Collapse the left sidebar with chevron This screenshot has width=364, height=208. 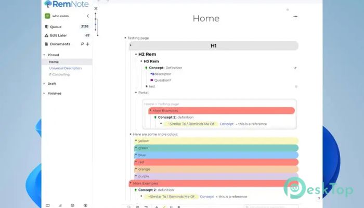click(87, 16)
